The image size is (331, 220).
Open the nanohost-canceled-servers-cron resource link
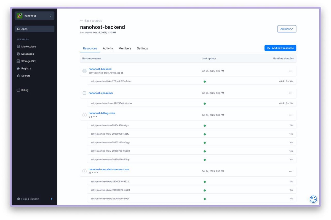pos(109,169)
